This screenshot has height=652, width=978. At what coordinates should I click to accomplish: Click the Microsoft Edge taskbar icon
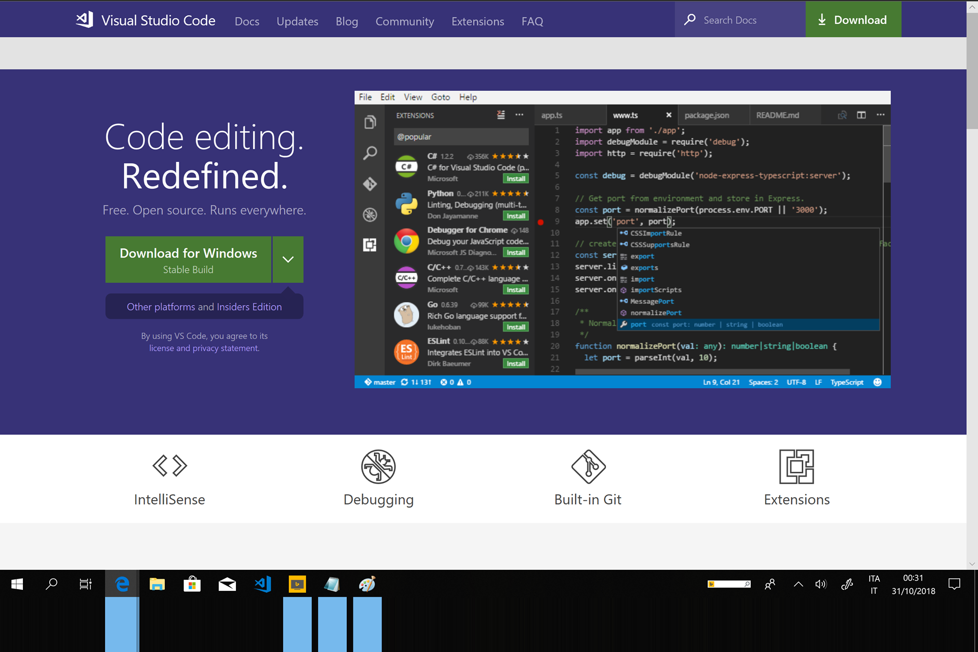122,584
